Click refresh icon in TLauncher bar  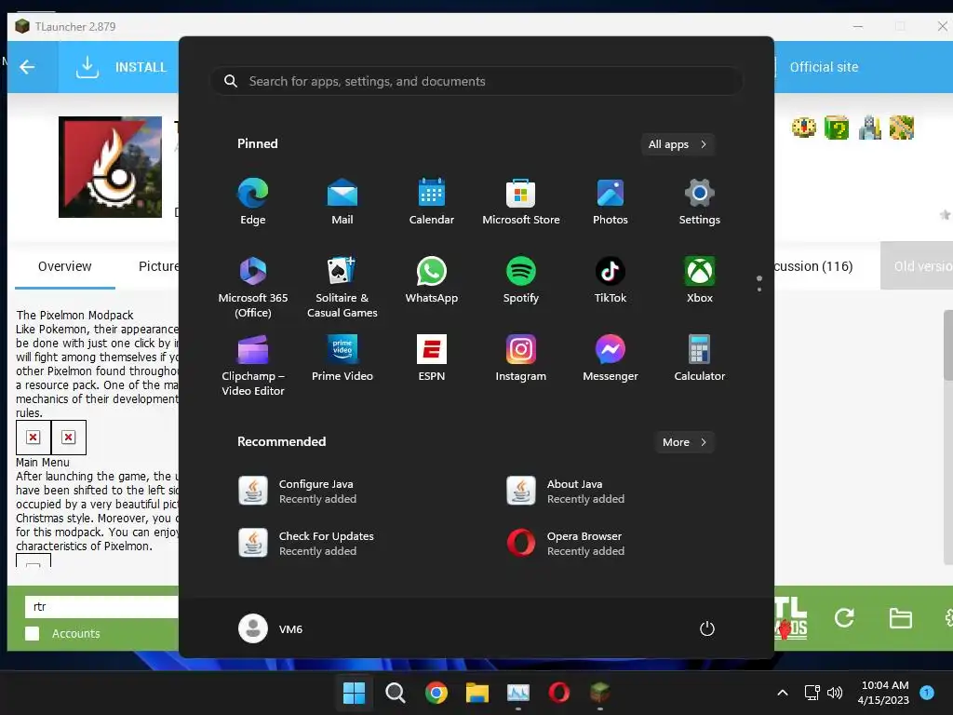(844, 618)
